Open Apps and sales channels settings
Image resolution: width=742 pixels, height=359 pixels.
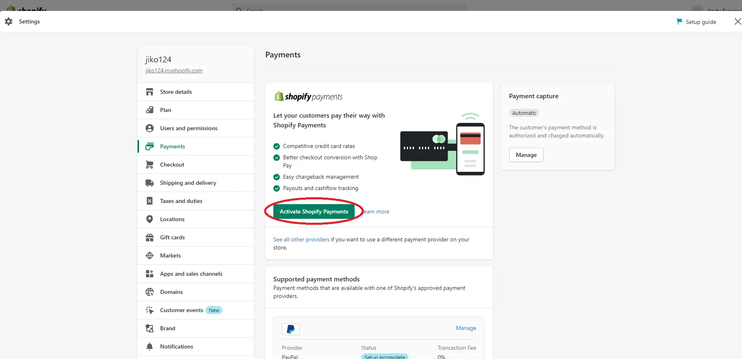pyautogui.click(x=191, y=274)
